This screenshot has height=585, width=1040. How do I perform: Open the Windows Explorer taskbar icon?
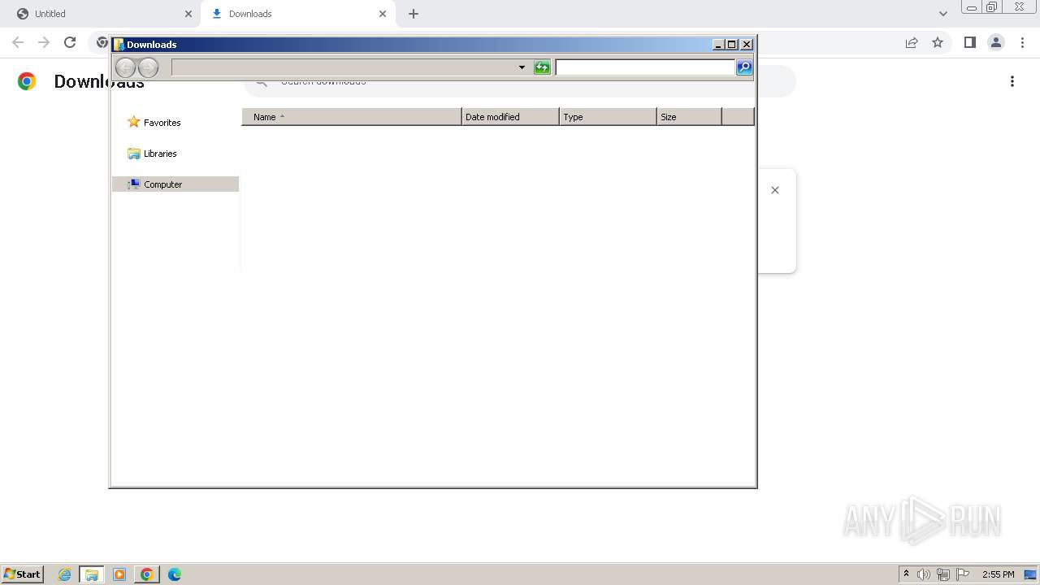coord(92,574)
